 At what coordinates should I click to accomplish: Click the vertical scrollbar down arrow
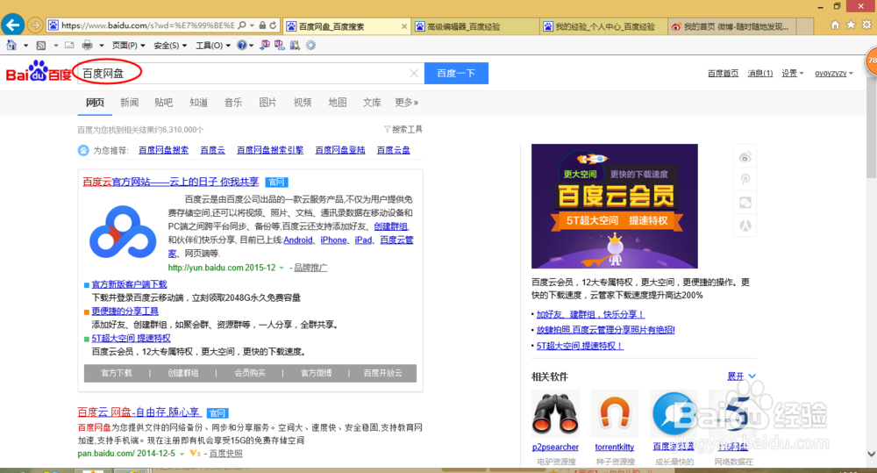[x=871, y=454]
